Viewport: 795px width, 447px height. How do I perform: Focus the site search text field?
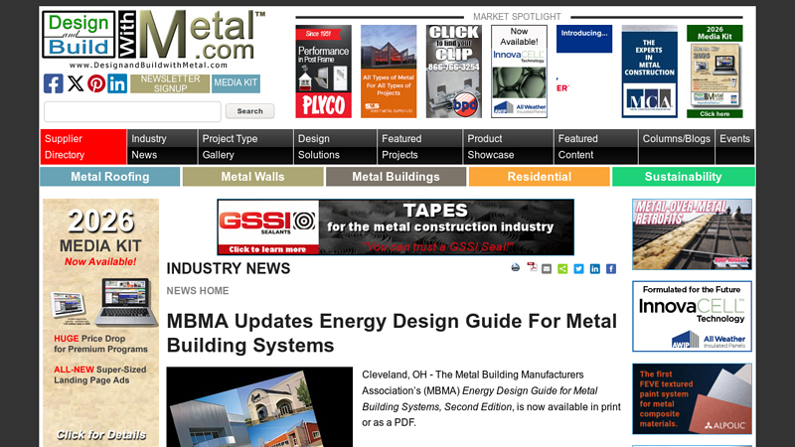point(132,111)
